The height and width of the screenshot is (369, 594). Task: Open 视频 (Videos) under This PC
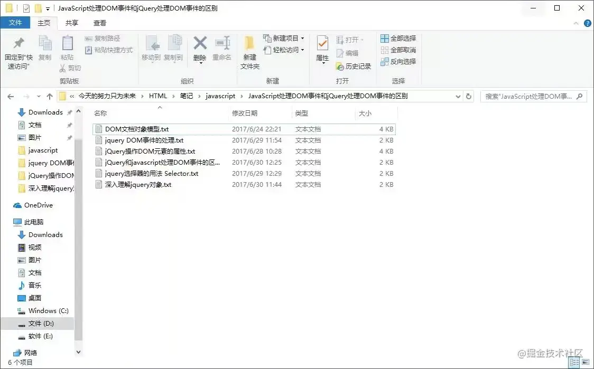click(35, 248)
